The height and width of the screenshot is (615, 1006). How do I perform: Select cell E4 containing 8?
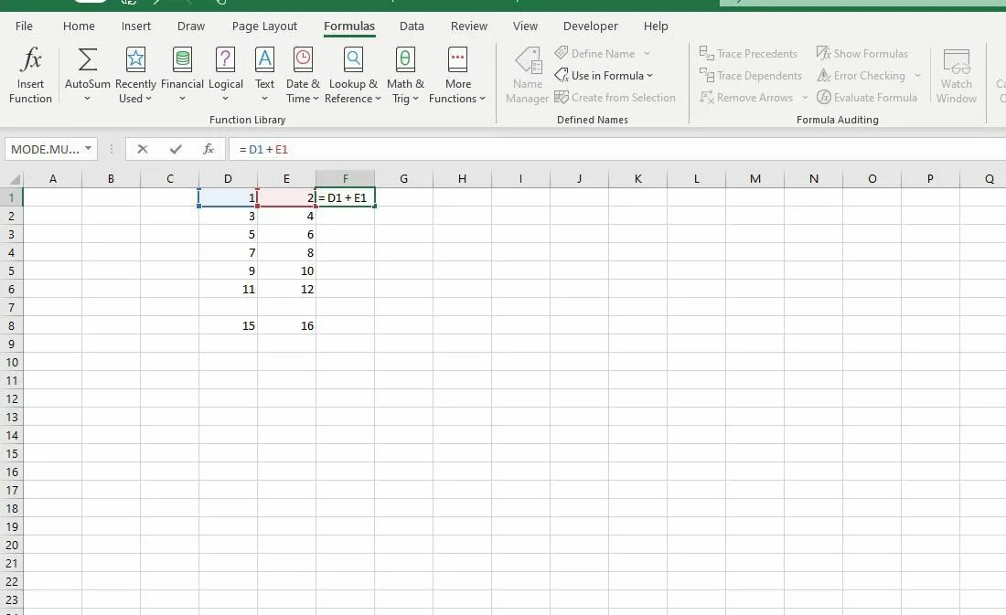click(287, 252)
